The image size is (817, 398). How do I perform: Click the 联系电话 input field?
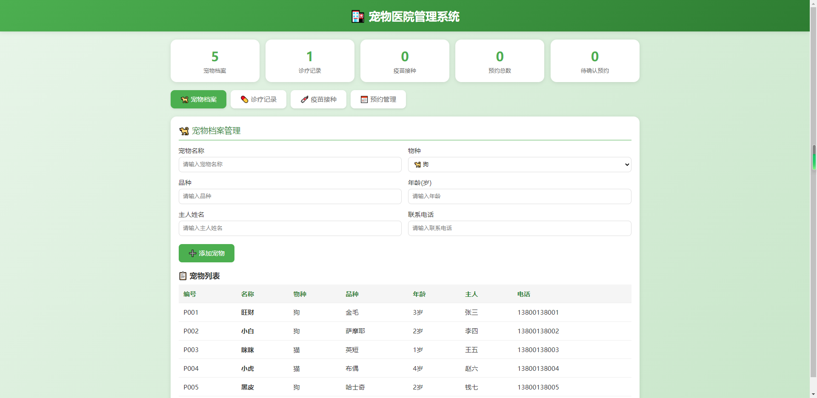coord(519,228)
